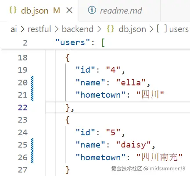Click line number 20 in gutter
This screenshot has width=190, height=176.
coord(23,83)
